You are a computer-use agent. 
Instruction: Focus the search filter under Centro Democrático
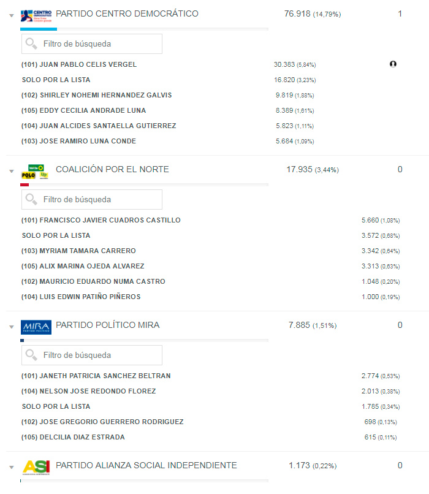click(98, 44)
